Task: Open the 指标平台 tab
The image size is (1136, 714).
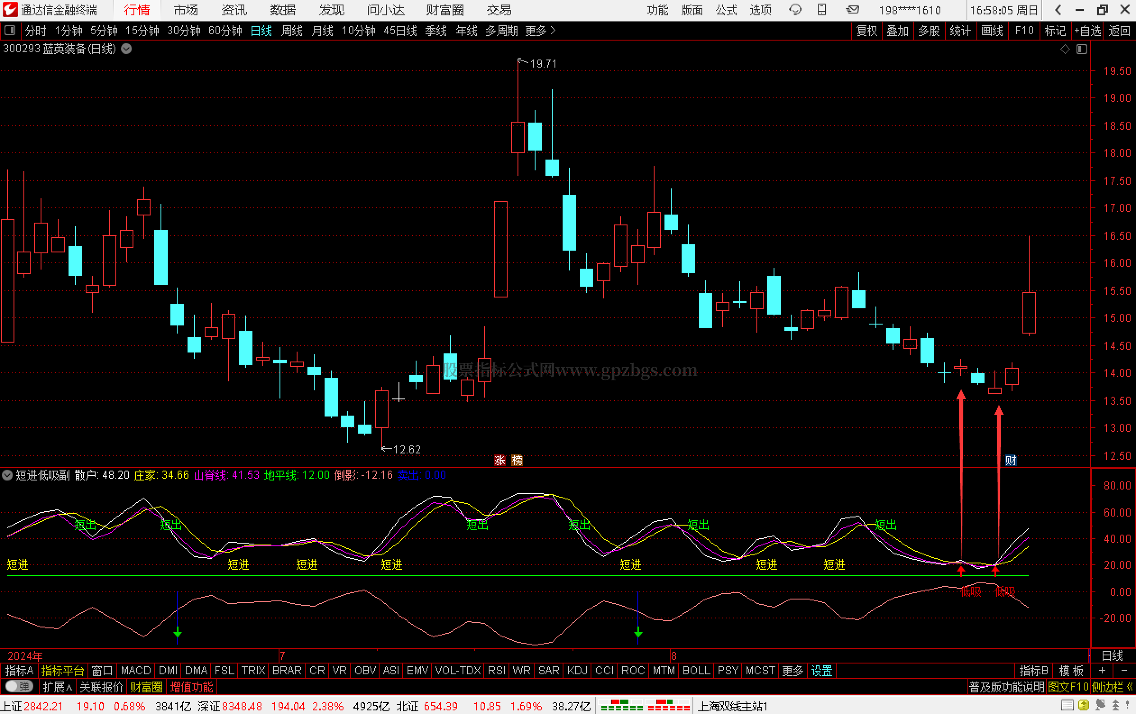Action: (x=62, y=670)
